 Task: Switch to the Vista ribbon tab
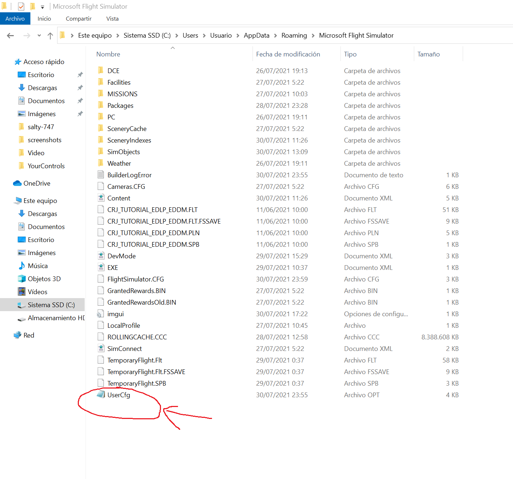click(x=113, y=18)
